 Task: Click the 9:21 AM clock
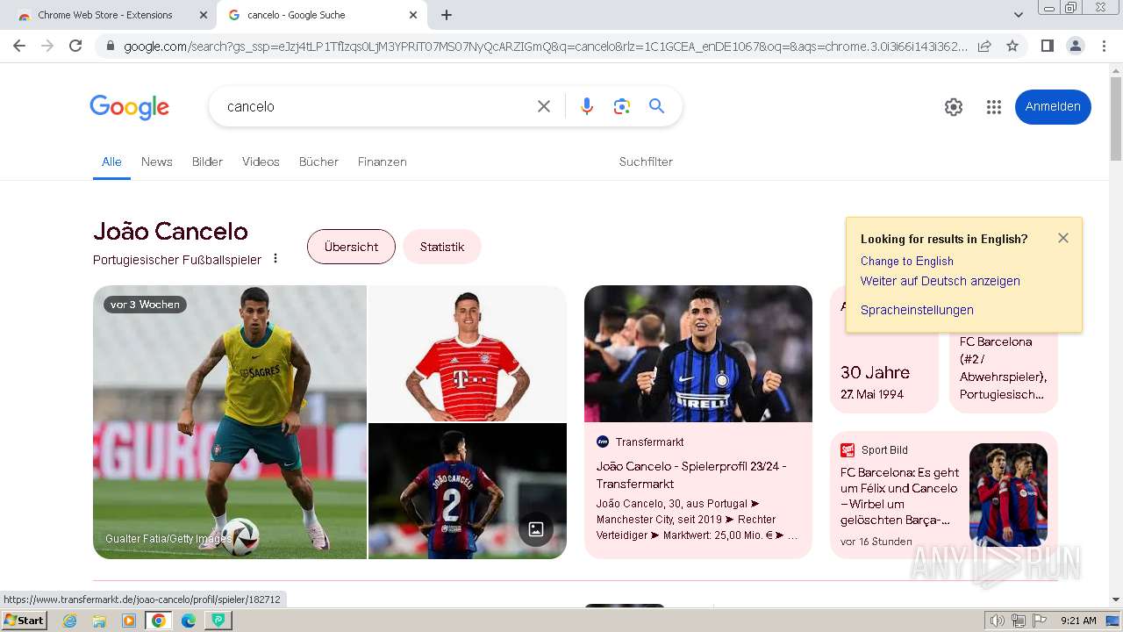[1078, 621]
